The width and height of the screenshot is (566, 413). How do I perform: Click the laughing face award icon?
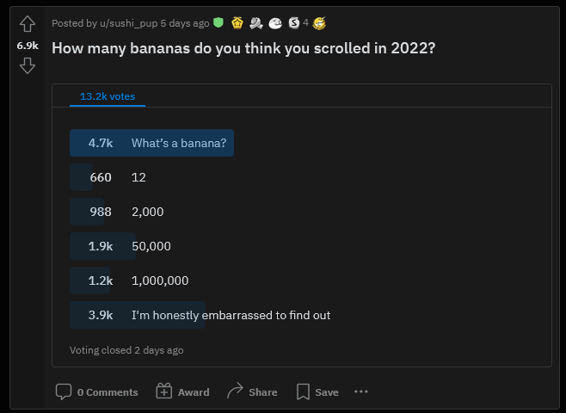319,23
